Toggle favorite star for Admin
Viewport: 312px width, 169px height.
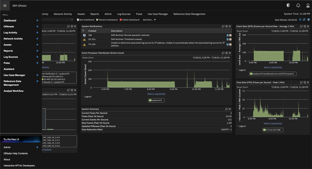click(x=37, y=147)
